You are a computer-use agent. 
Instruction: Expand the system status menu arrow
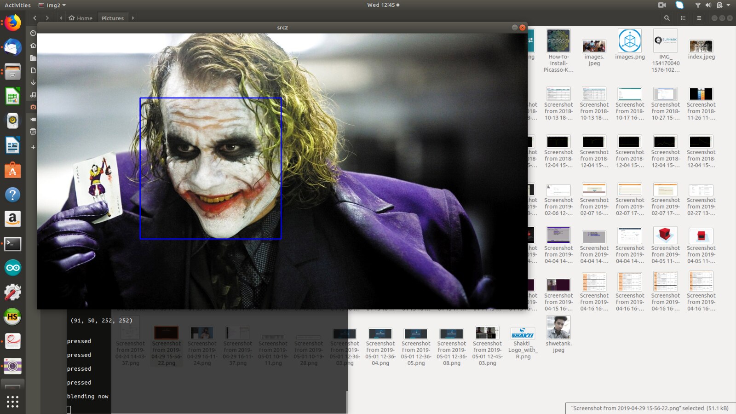pyautogui.click(x=728, y=5)
